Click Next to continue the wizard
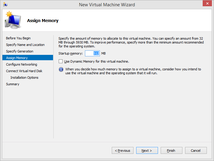214x161 pixels. (147, 151)
